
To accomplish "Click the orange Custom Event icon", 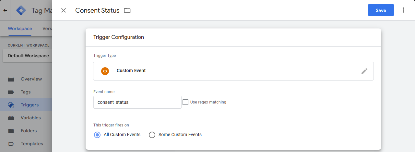I will [105, 71].
